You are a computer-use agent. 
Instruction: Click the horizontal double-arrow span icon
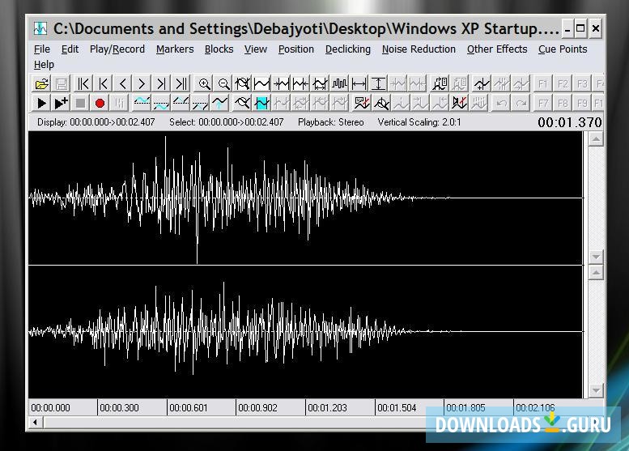359,84
